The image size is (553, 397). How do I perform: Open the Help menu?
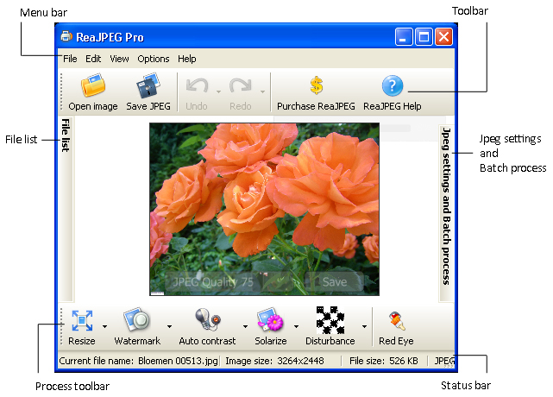[x=187, y=59]
